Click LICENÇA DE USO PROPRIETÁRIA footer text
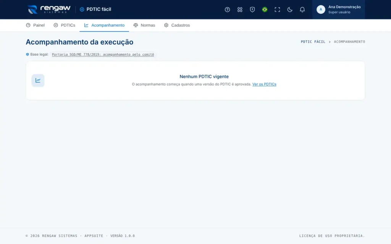 [x=332, y=236]
